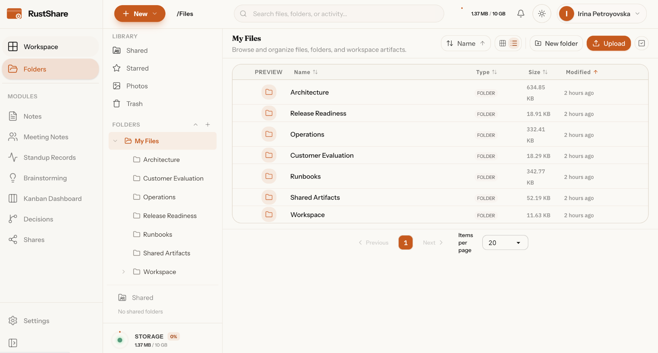This screenshot has height=353, width=658.
Task: Click user avatar with letter I
Action: coord(566,14)
